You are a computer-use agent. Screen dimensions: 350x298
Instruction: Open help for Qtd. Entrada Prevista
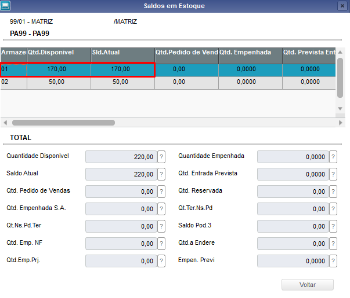[x=333, y=174]
